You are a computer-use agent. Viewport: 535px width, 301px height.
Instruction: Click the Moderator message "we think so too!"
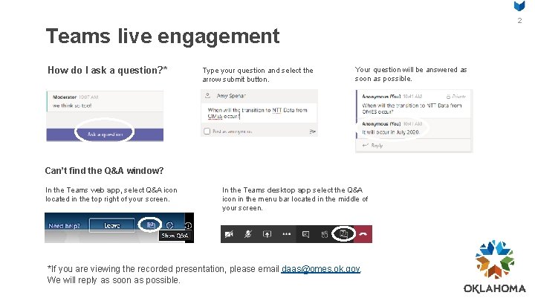point(72,106)
